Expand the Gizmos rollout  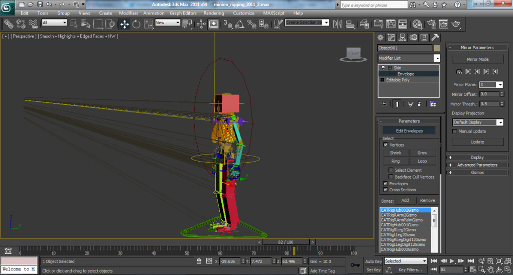pos(477,172)
